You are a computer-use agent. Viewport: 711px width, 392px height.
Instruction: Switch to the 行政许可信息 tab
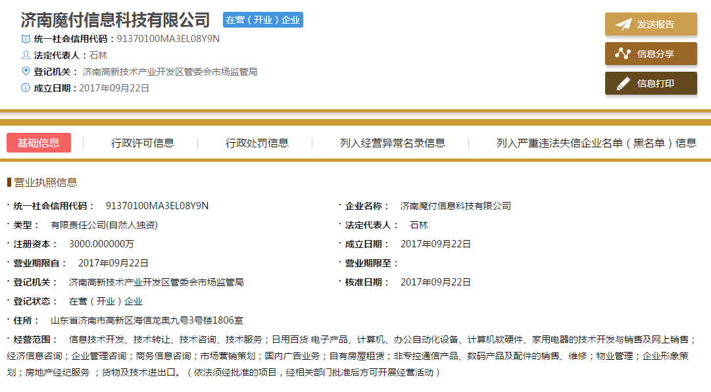pos(143,143)
